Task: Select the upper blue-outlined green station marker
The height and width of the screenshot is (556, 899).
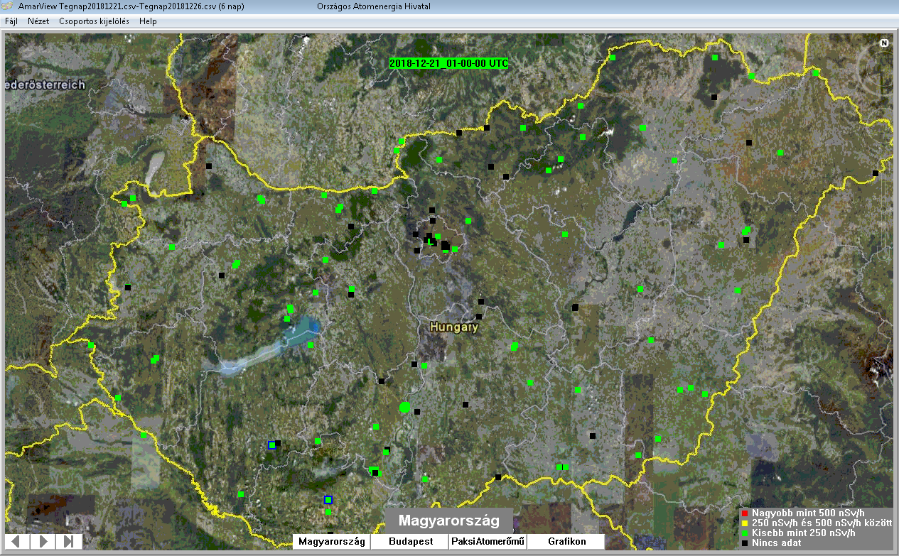Action: [271, 445]
